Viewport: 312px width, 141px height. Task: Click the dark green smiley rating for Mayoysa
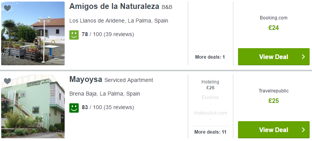coord(74,108)
